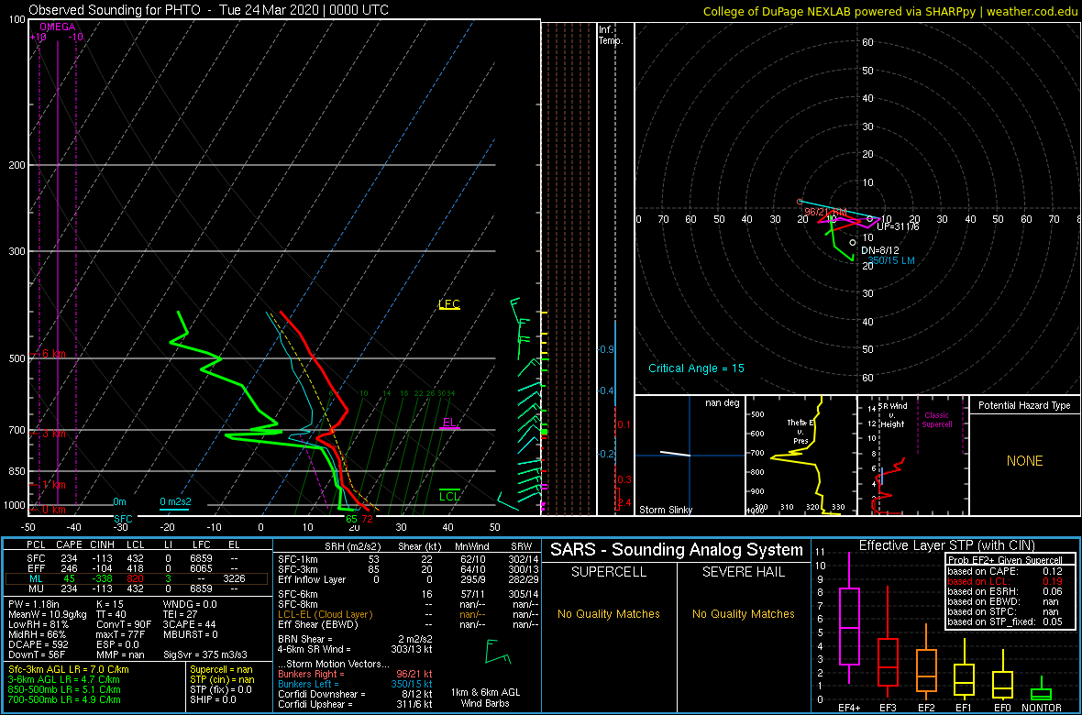This screenshot has height=715, width=1082.
Task: Click the Potential Hazard Type heading
Action: [1024, 405]
